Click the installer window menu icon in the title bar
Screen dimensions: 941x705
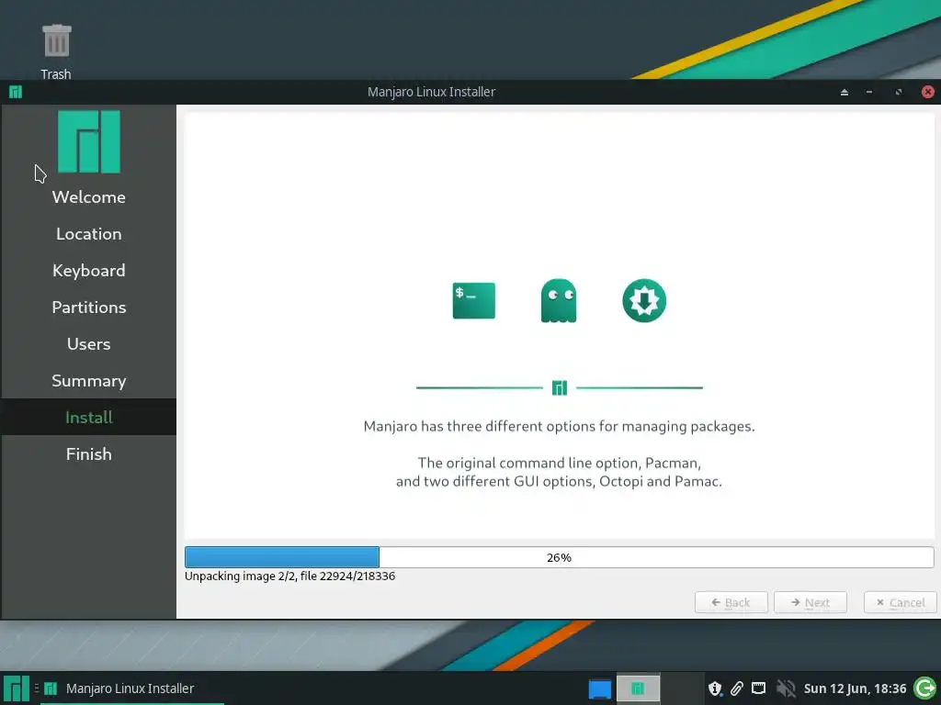click(16, 92)
